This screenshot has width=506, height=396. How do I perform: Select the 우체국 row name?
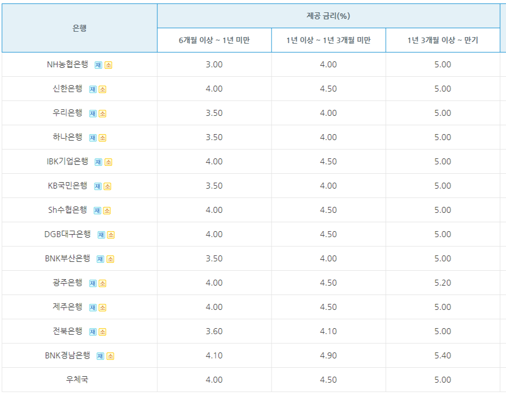[77, 379]
